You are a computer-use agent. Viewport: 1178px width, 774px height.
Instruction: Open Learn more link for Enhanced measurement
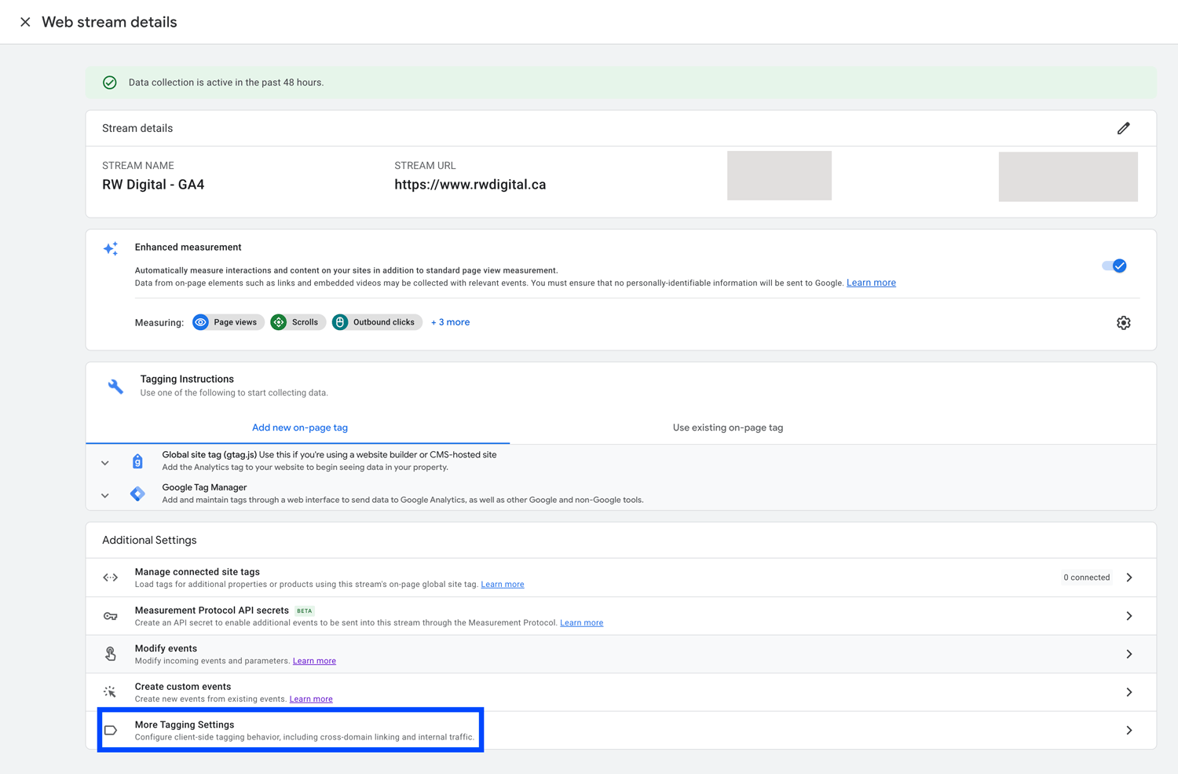coord(871,283)
